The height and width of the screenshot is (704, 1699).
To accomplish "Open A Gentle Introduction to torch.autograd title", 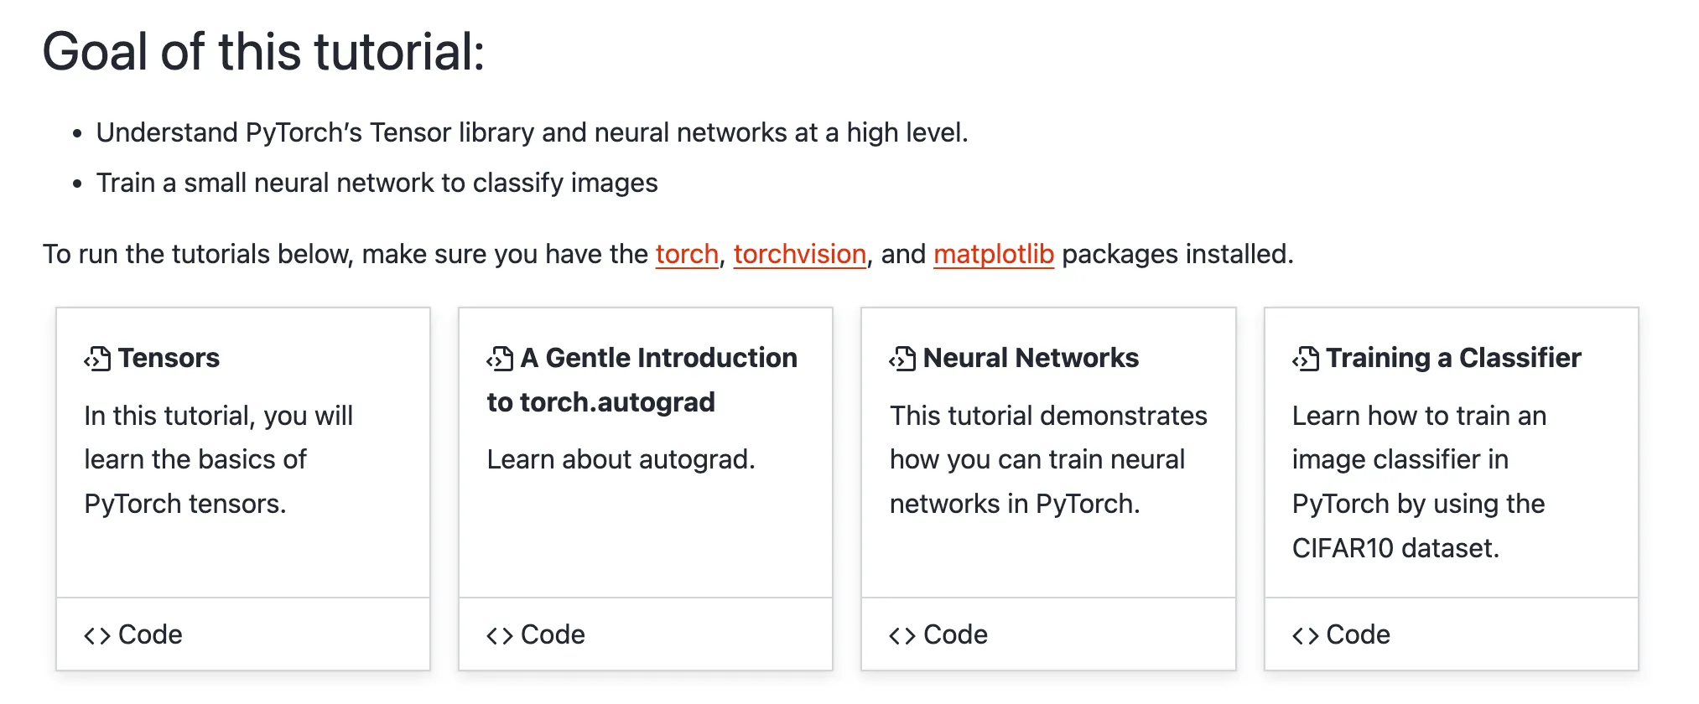I will pos(642,380).
